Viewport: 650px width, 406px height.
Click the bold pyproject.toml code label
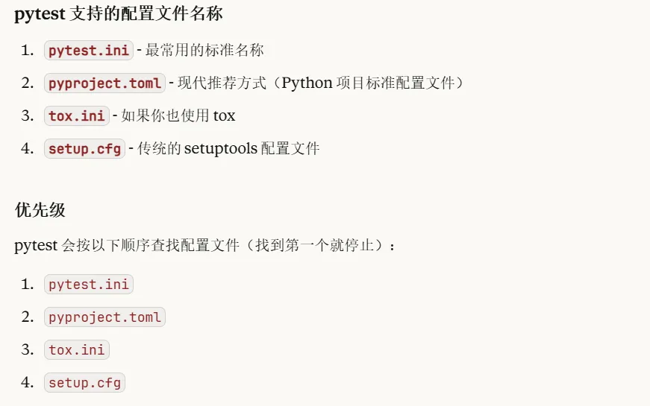point(105,83)
